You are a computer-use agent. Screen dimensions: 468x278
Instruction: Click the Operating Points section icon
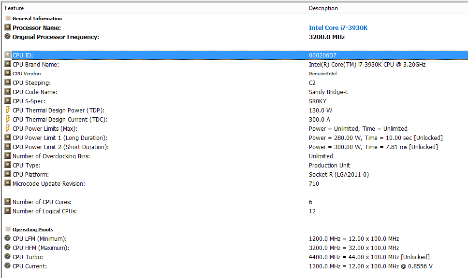click(x=8, y=229)
